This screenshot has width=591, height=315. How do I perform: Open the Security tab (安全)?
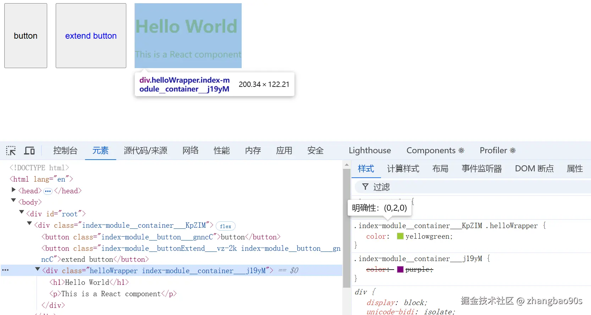[x=315, y=150]
